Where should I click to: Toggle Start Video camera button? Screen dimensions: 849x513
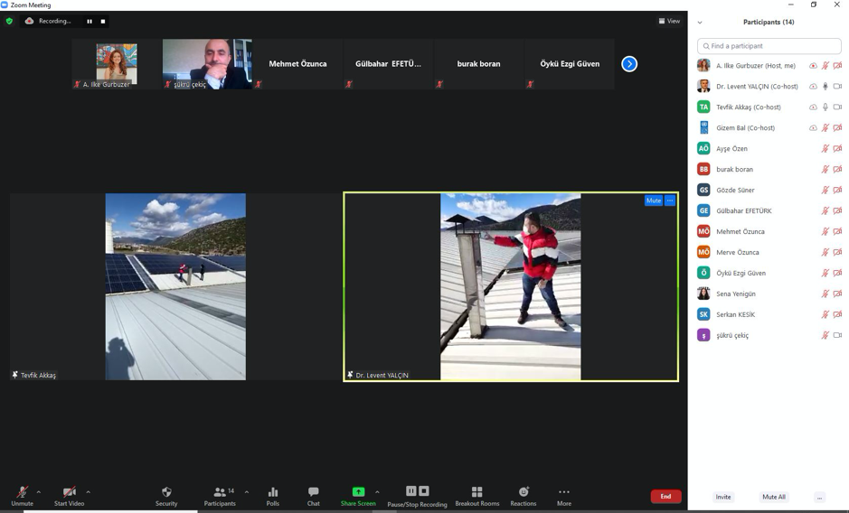69,492
